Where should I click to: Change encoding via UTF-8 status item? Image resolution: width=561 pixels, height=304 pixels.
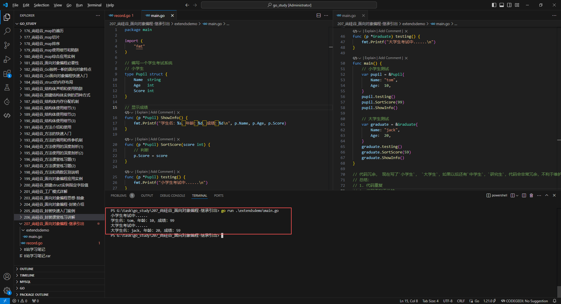pos(448,301)
